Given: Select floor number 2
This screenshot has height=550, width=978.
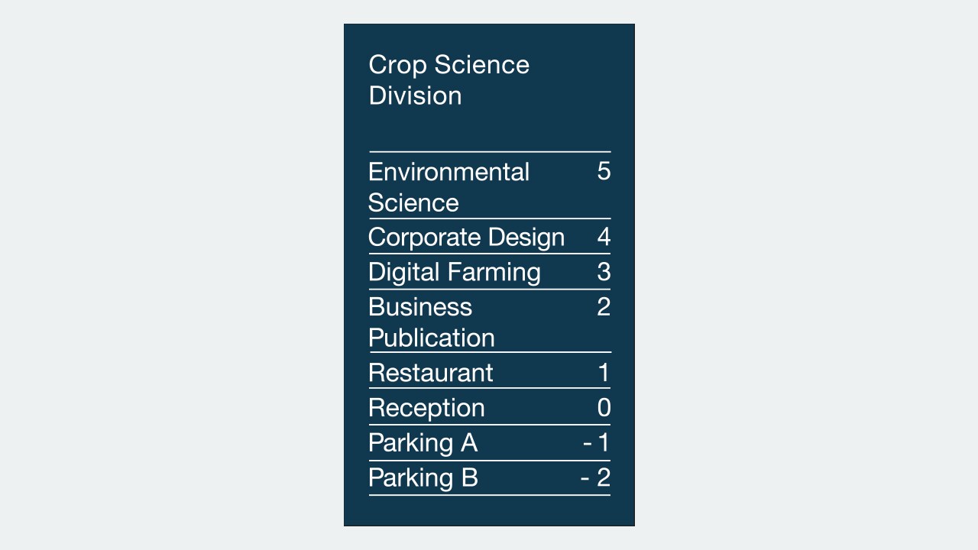Looking at the screenshot, I should coord(604,307).
